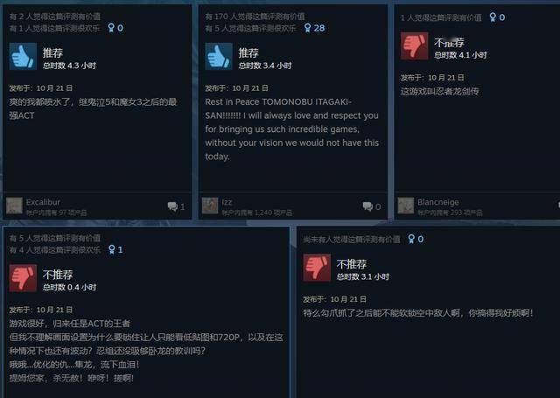
Task: Click the thumbs-up icon on Excalibur's review
Action: (x=23, y=56)
